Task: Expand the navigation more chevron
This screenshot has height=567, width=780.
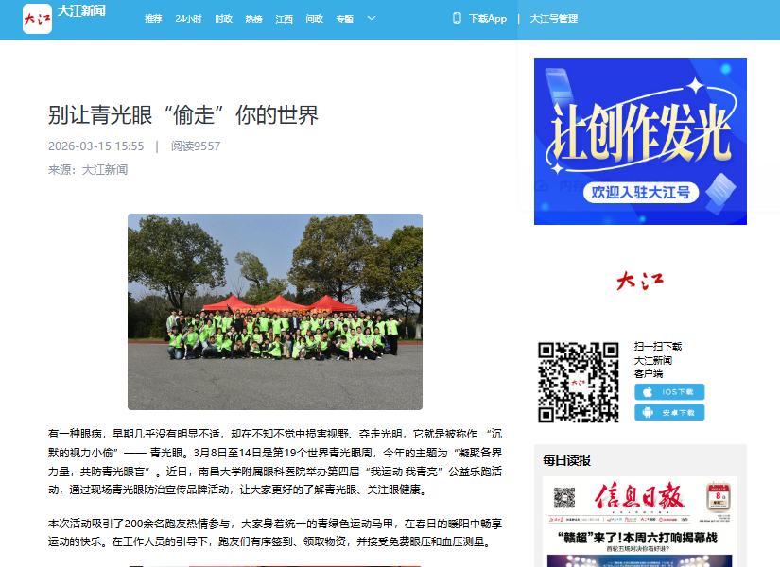Action: pos(372,18)
